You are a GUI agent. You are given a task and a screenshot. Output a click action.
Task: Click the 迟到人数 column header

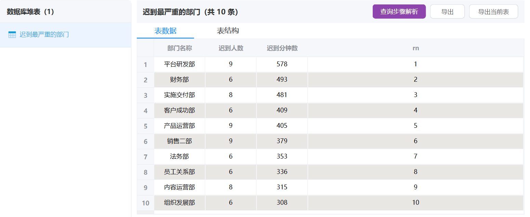(231, 48)
